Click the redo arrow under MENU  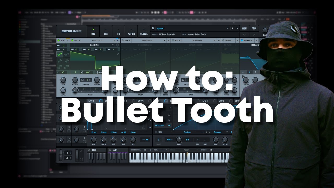[x=254, y=34]
